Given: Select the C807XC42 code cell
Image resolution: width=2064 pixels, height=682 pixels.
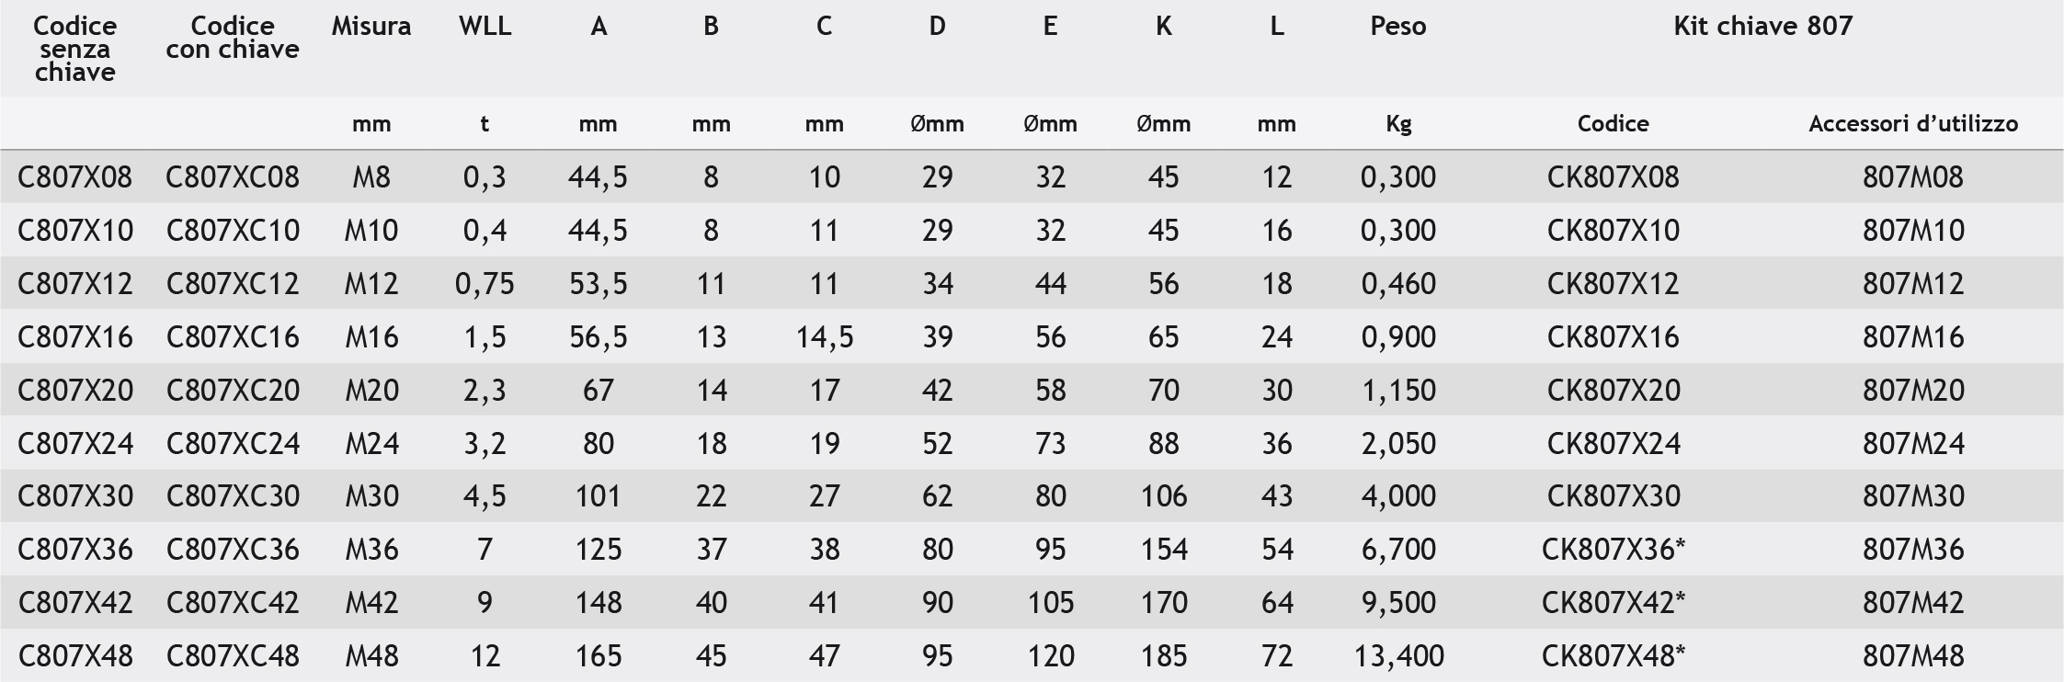Looking at the screenshot, I should [x=233, y=602].
